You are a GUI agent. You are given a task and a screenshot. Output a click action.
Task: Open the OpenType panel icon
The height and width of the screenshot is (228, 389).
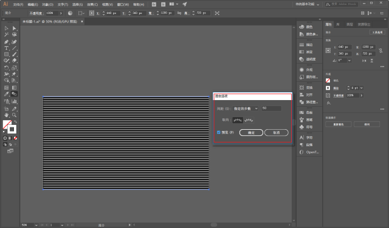pyautogui.click(x=309, y=152)
